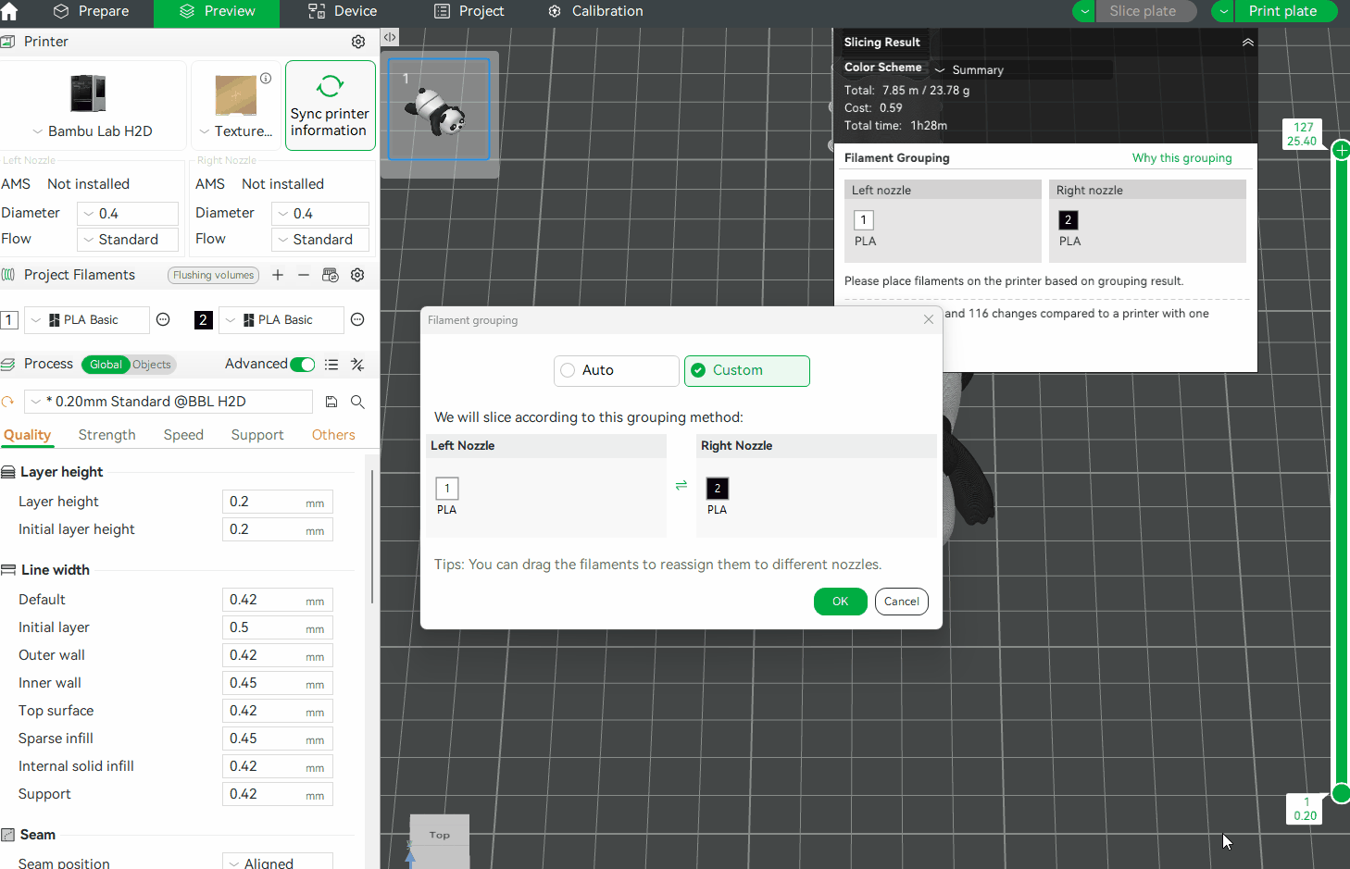
Task: Click the top layer slider handle
Action: [1340, 150]
